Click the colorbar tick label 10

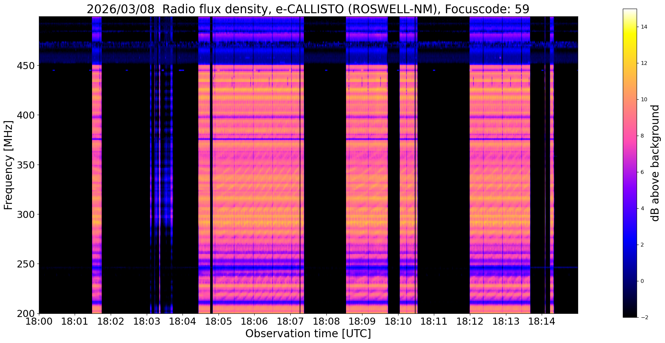(x=644, y=100)
